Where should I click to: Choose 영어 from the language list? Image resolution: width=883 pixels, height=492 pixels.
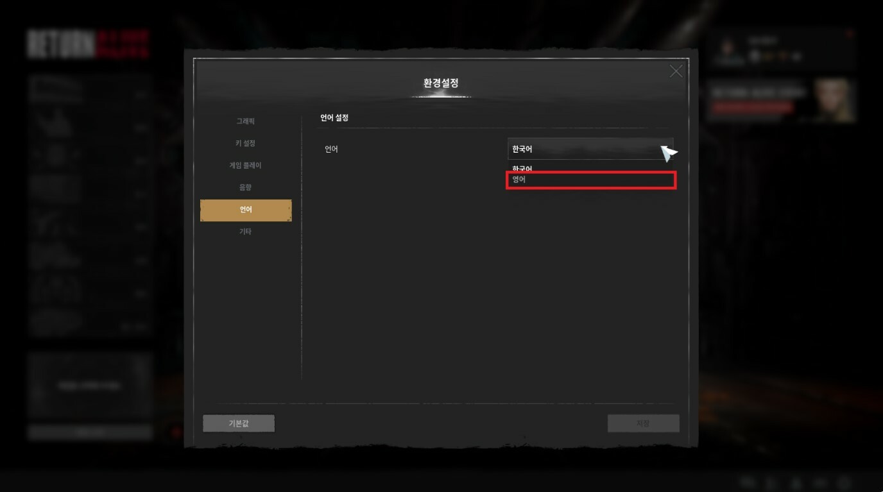591,180
